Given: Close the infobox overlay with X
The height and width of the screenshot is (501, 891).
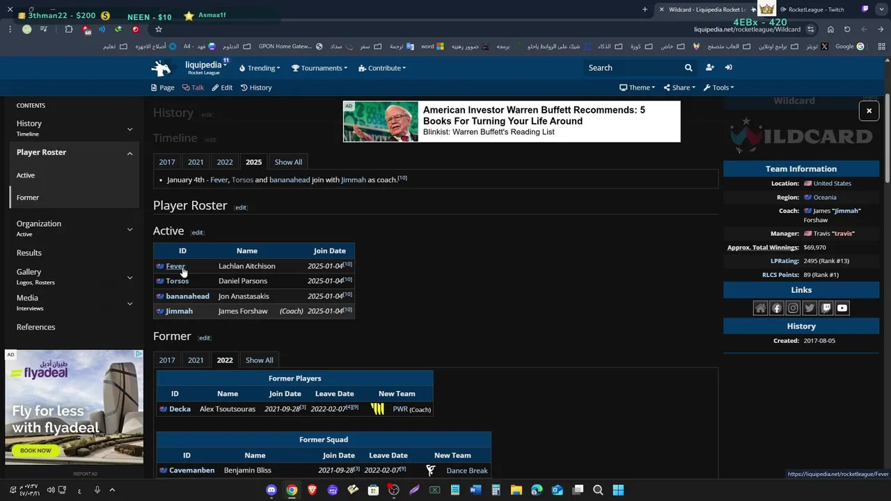Looking at the screenshot, I should click(869, 111).
